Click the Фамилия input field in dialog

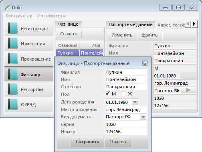[x=126, y=72]
